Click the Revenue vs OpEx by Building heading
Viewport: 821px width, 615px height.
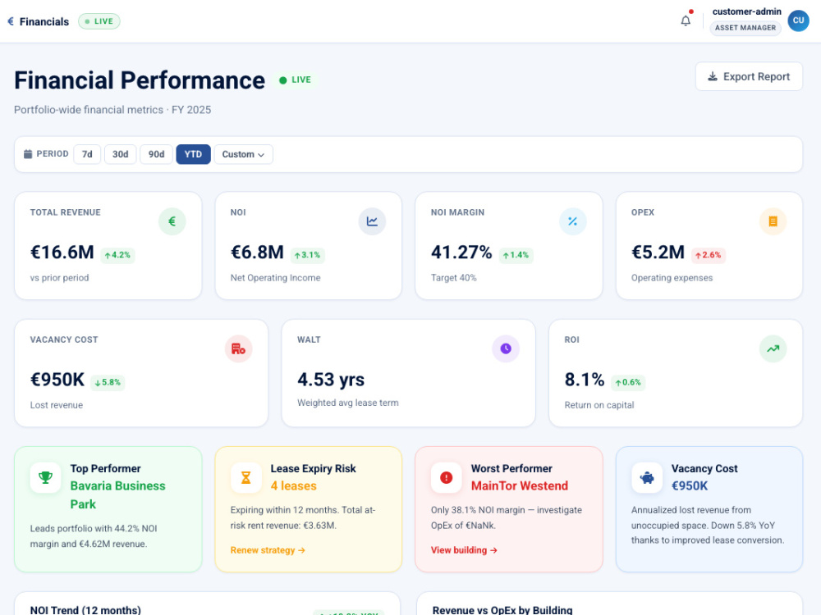(502, 610)
